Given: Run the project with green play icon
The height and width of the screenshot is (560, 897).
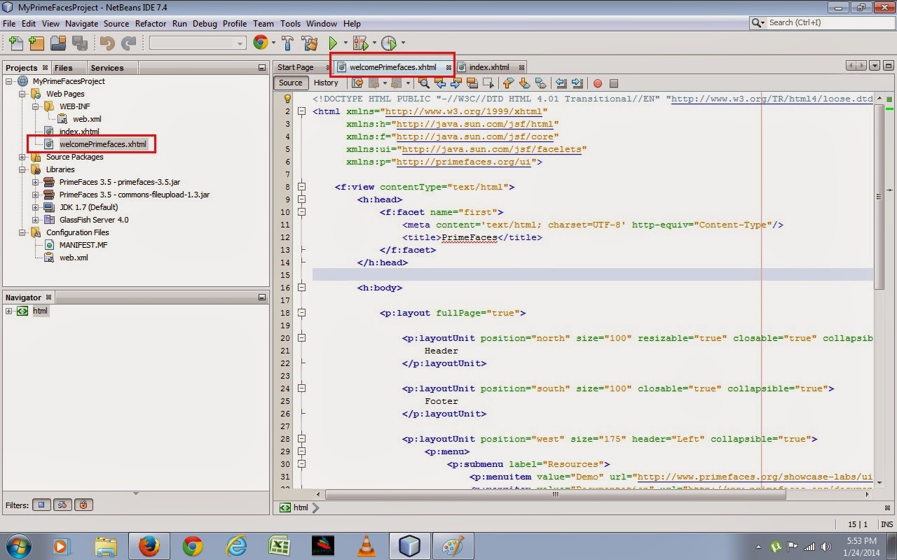Looking at the screenshot, I should pos(334,43).
